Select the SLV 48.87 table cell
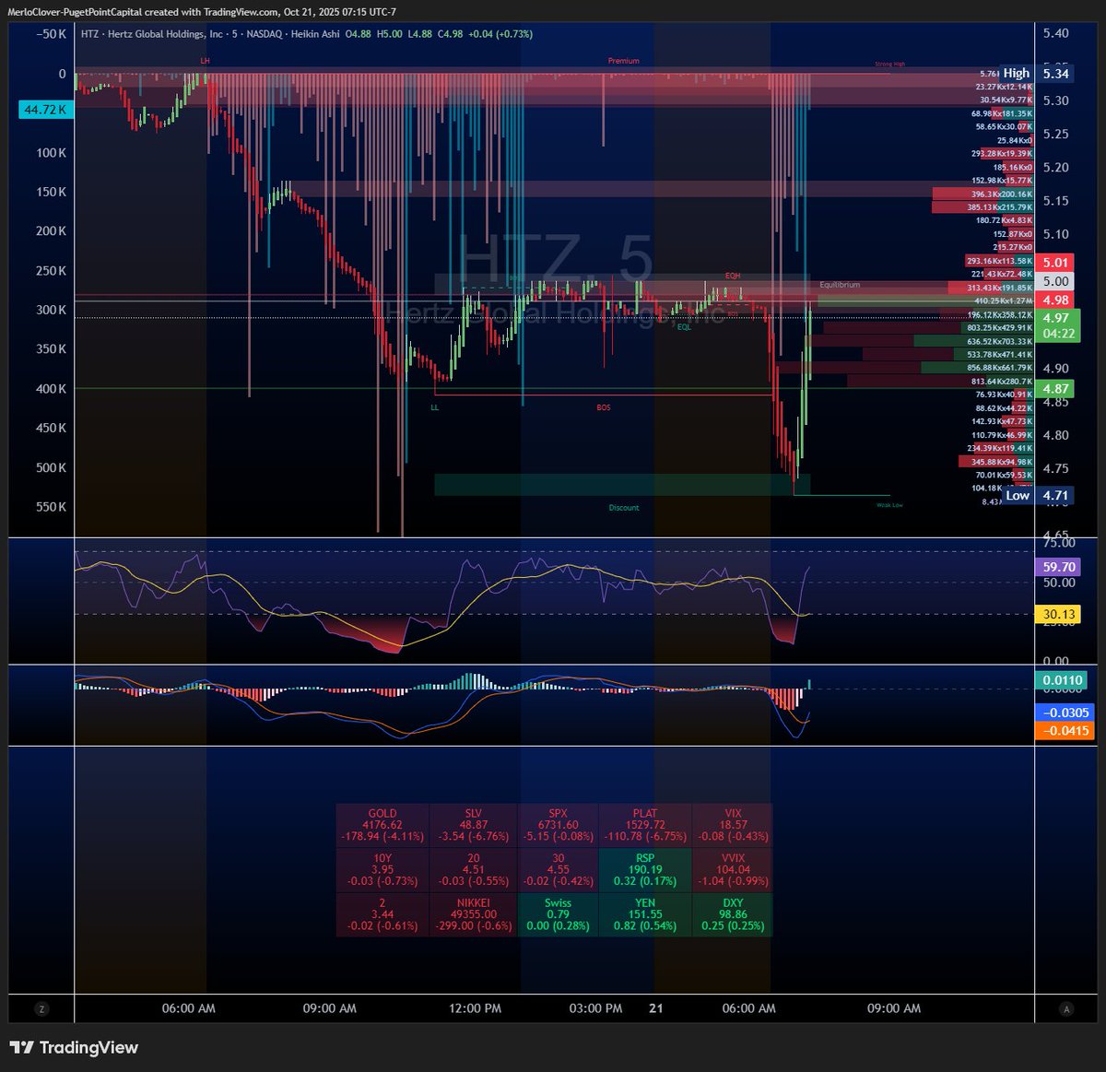This screenshot has width=1106, height=1072. click(x=474, y=826)
